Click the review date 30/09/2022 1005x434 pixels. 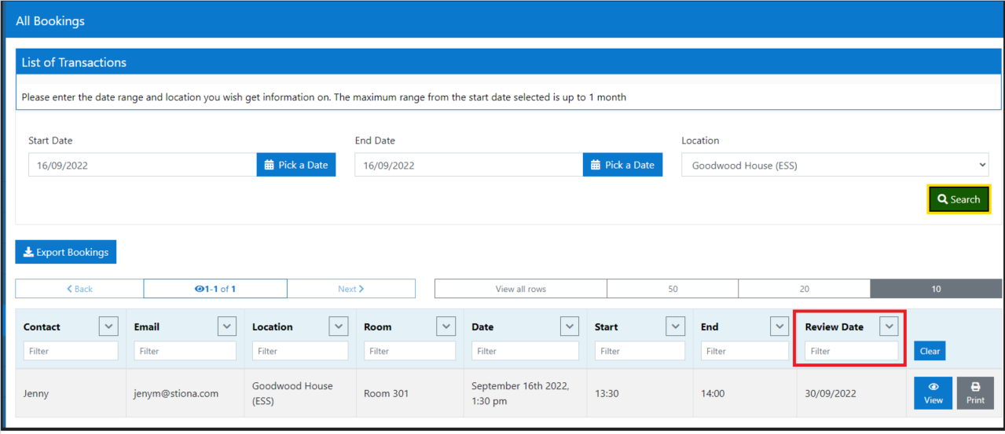pos(831,393)
